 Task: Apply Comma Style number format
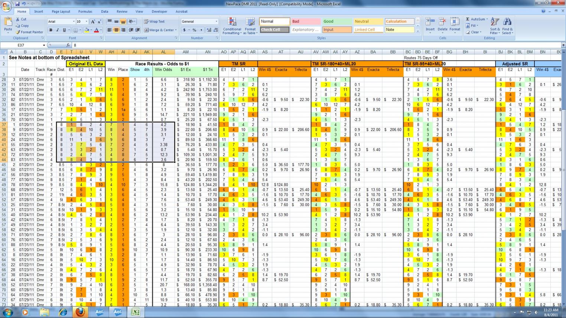click(x=201, y=30)
